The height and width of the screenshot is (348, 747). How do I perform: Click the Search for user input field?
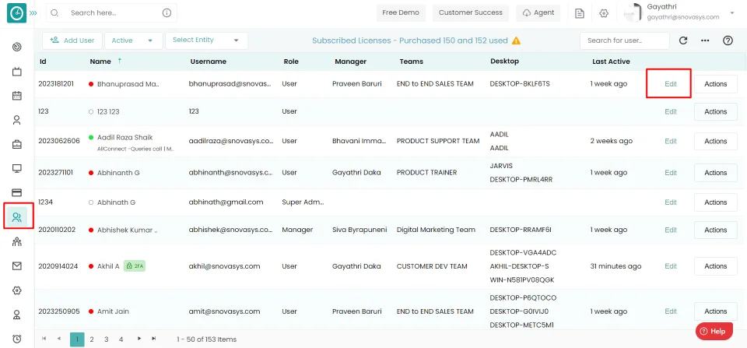(x=624, y=40)
